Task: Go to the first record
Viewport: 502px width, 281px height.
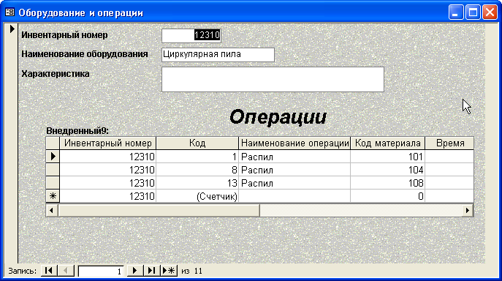Action: [x=49, y=271]
